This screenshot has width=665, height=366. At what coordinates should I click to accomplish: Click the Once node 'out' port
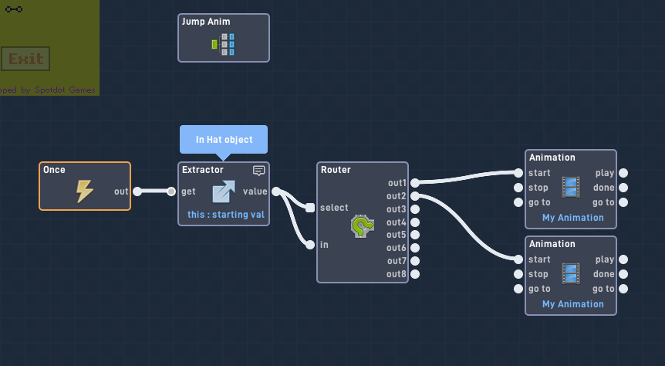click(137, 191)
